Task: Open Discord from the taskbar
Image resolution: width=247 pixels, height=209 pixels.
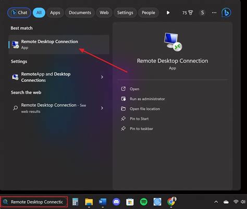Action: [116, 202]
